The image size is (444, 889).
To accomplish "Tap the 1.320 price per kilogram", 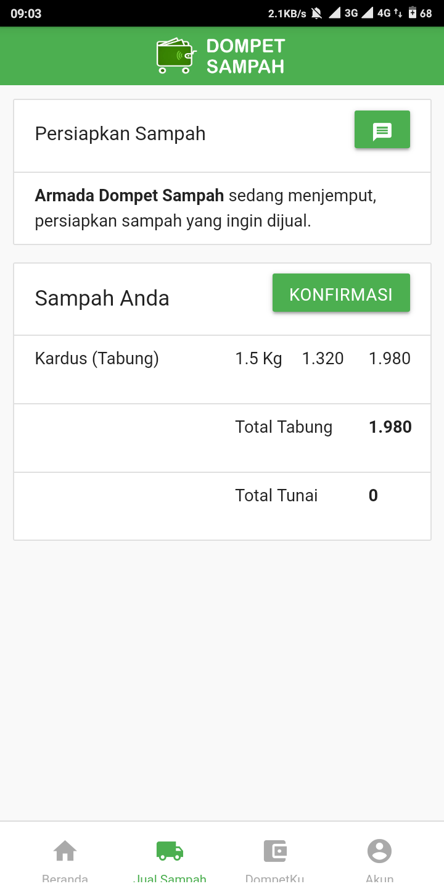I will pyautogui.click(x=323, y=359).
